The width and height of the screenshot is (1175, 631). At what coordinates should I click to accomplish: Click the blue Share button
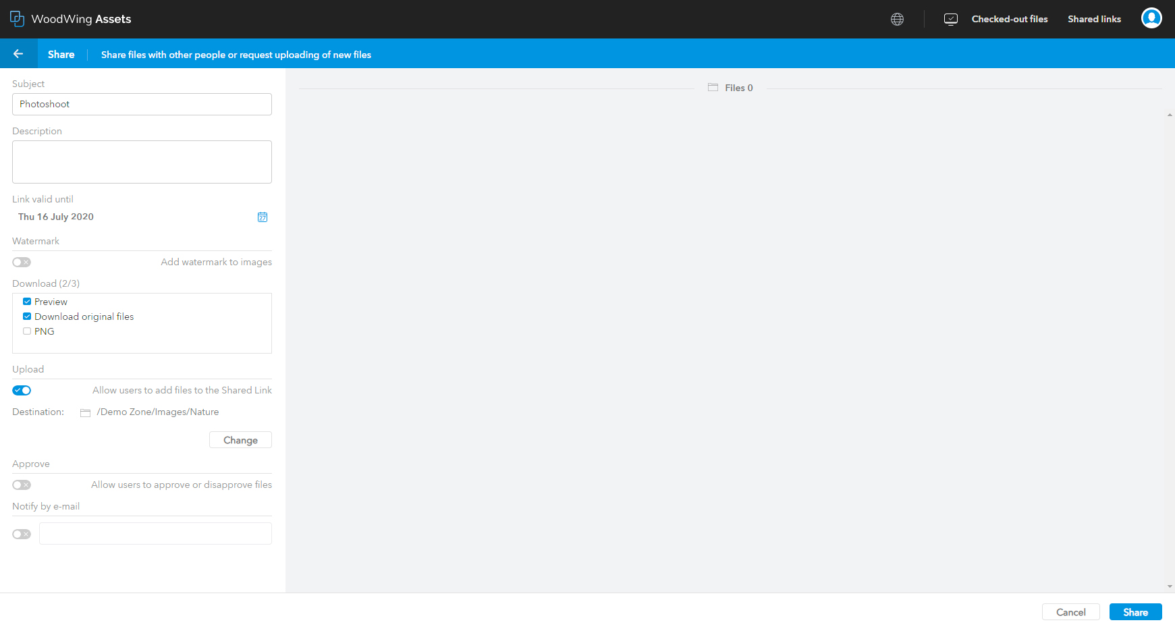tap(1135, 611)
